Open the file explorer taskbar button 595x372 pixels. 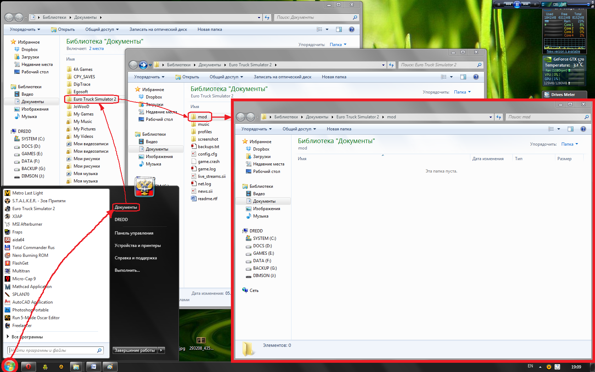click(76, 367)
